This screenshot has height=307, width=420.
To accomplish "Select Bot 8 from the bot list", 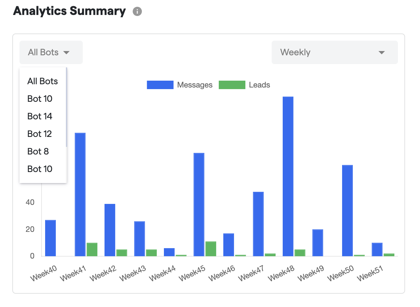I will tap(38, 152).
